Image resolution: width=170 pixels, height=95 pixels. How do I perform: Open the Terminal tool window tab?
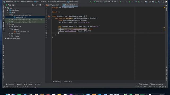(x=10, y=84)
